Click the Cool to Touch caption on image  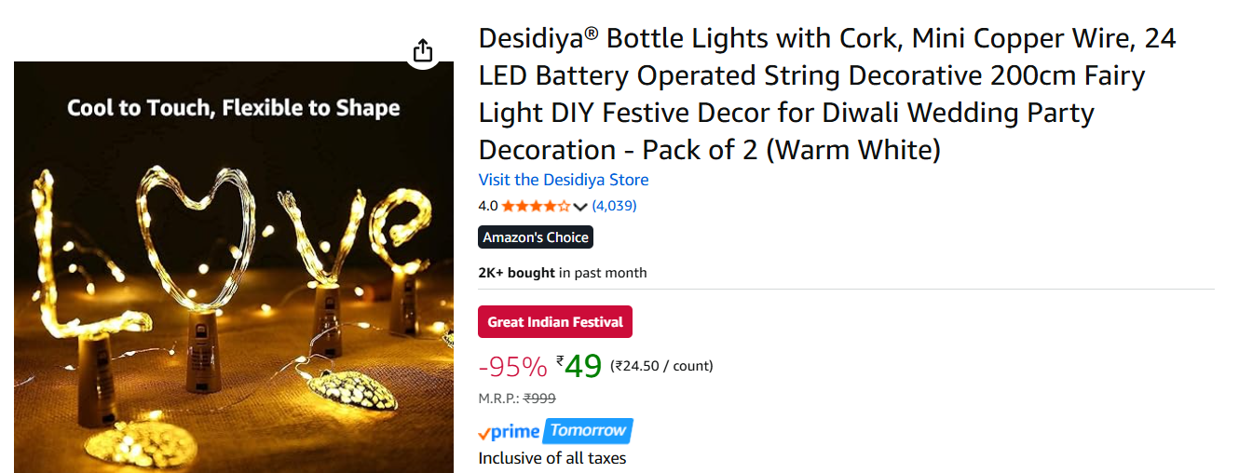[233, 108]
